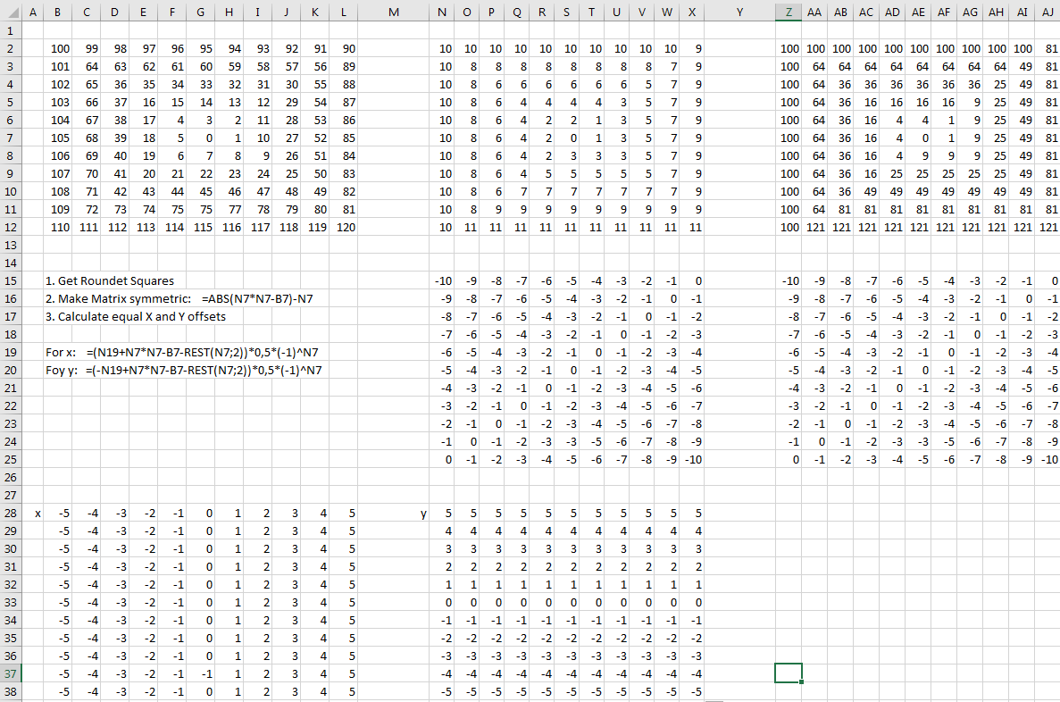The height and width of the screenshot is (702, 1060).
Task: Select row header 1
Action: pyautogui.click(x=10, y=30)
